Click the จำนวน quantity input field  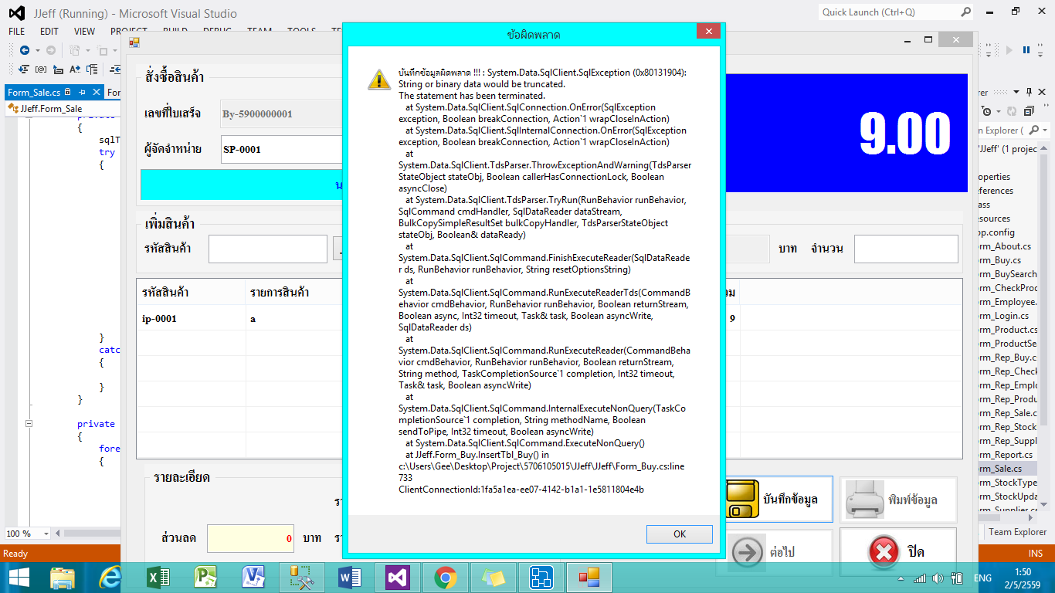[x=906, y=249]
